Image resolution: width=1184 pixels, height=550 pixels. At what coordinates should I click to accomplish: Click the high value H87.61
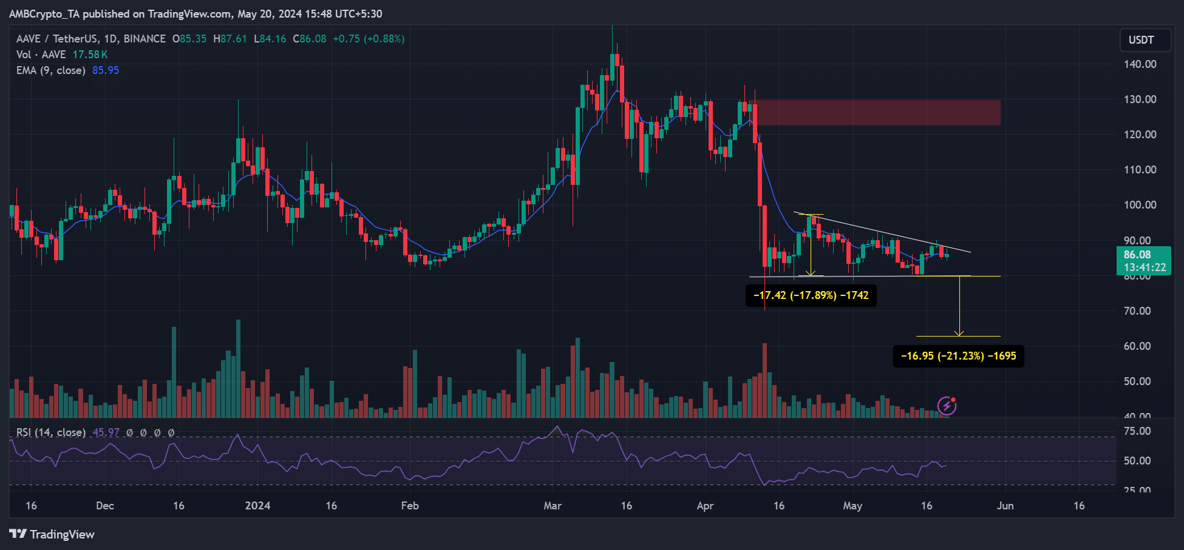point(230,39)
